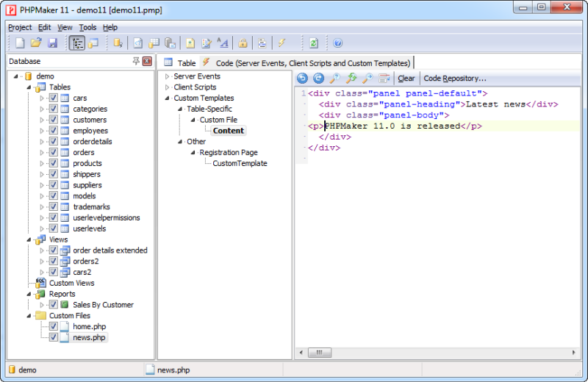Expand the products table node
Screen dimensions: 588x382
[x=42, y=163]
